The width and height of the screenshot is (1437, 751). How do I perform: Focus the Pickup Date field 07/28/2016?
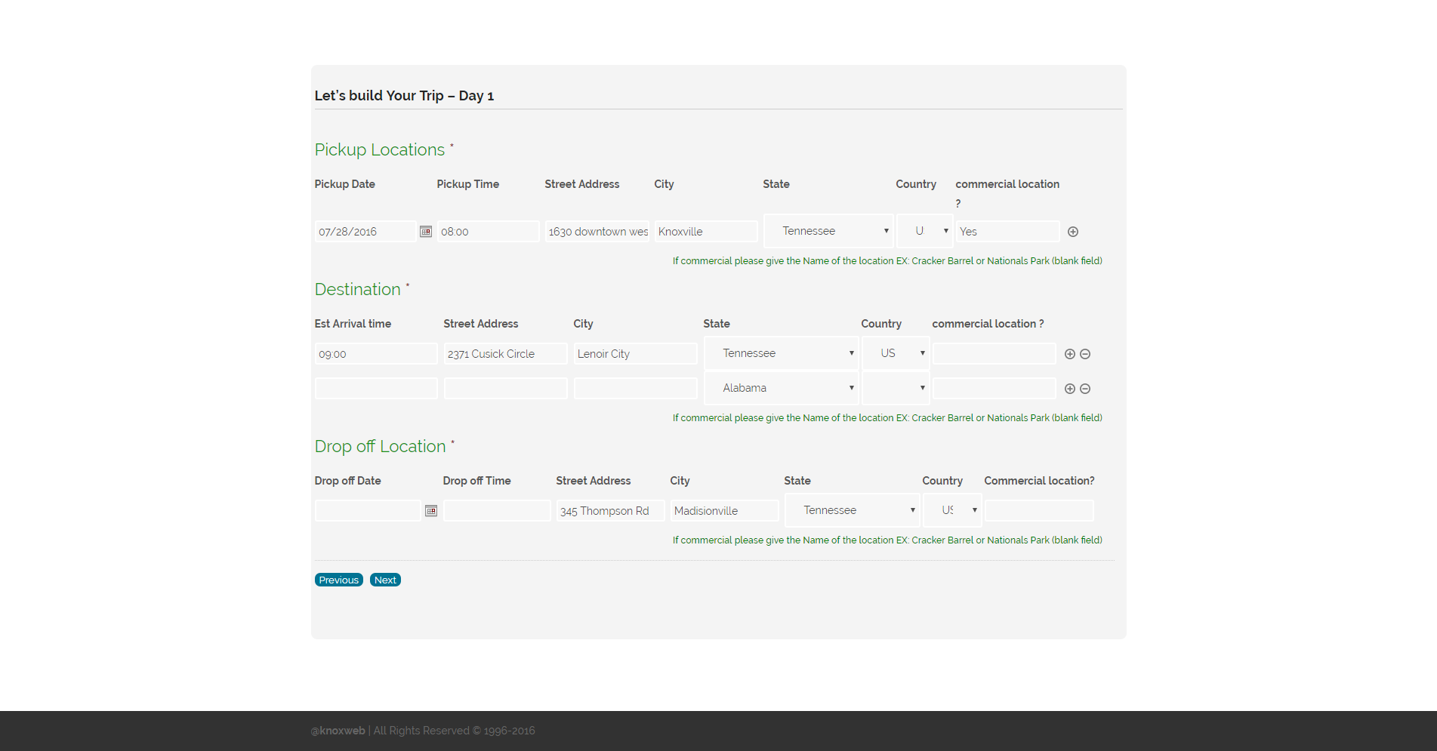point(365,232)
